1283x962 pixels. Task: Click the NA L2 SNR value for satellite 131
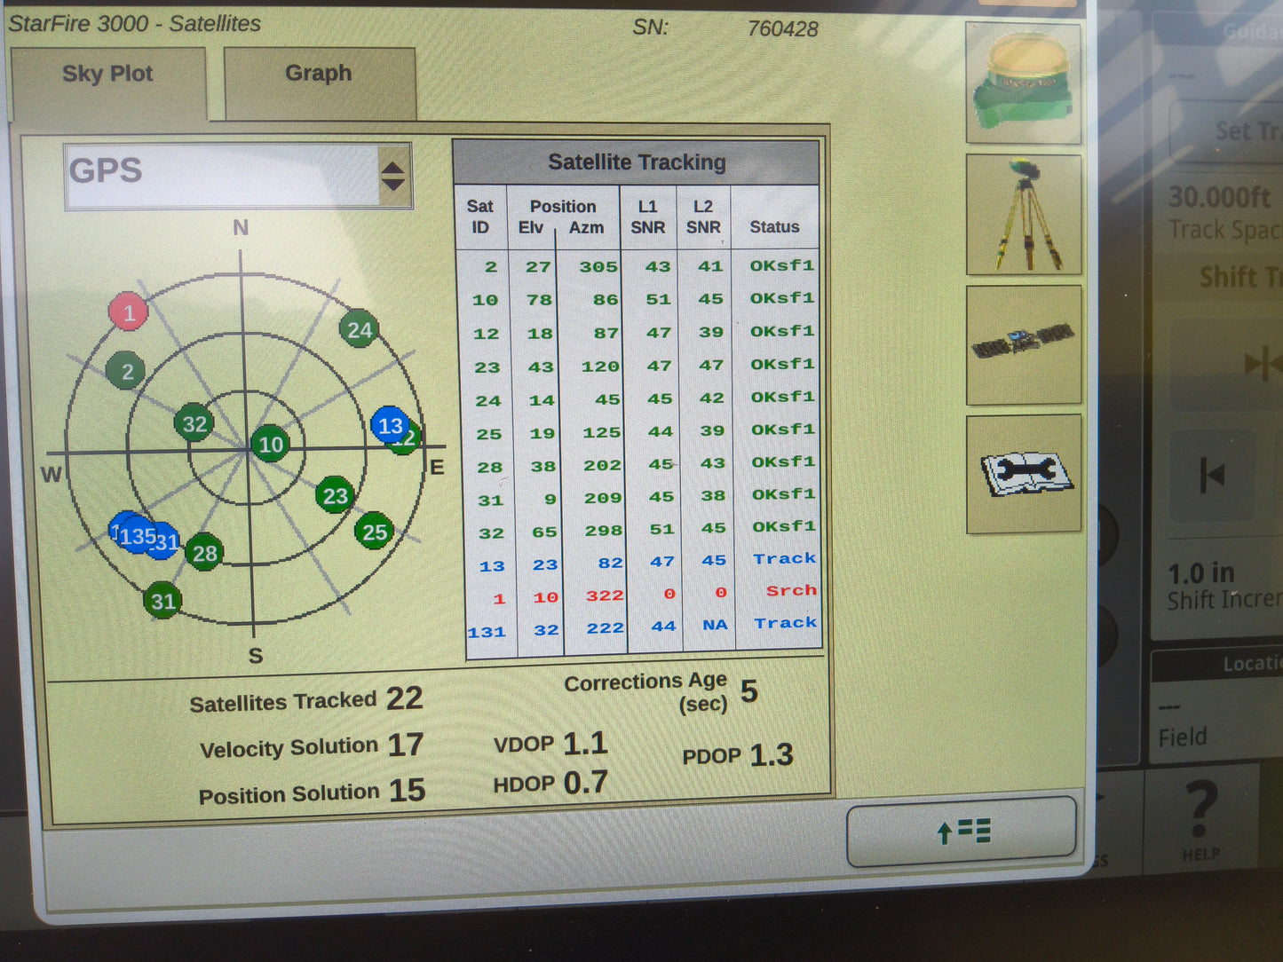pyautogui.click(x=715, y=625)
